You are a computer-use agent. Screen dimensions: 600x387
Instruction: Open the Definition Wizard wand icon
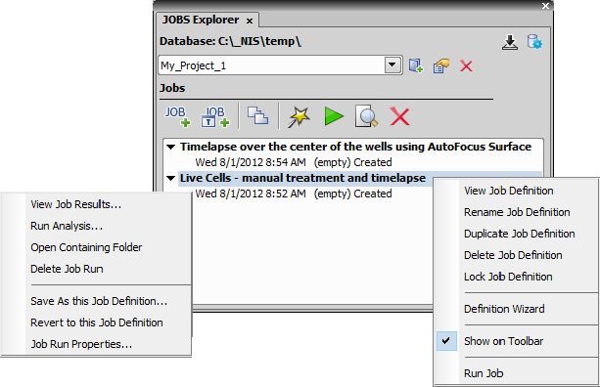(299, 117)
